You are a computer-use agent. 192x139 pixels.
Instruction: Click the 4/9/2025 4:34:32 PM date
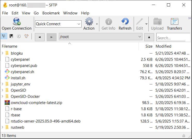tap(173, 78)
